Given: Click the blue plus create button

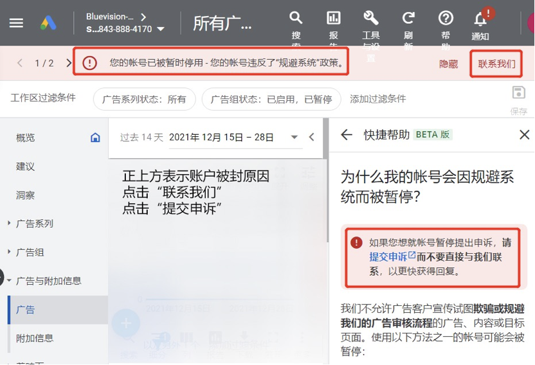Looking at the screenshot, I should coord(126,323).
